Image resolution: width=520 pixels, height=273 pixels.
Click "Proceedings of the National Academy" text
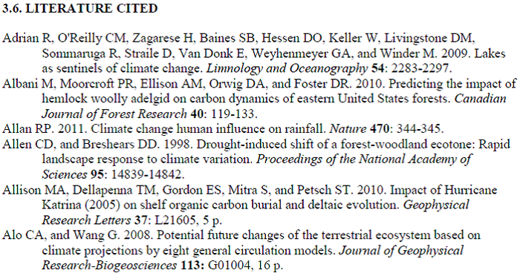coord(357,159)
